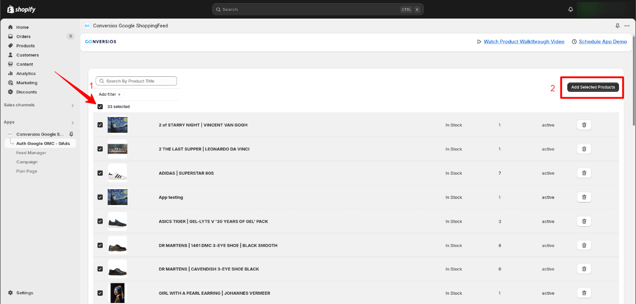
Task: Click the pin icon in app header
Action: click(x=617, y=26)
